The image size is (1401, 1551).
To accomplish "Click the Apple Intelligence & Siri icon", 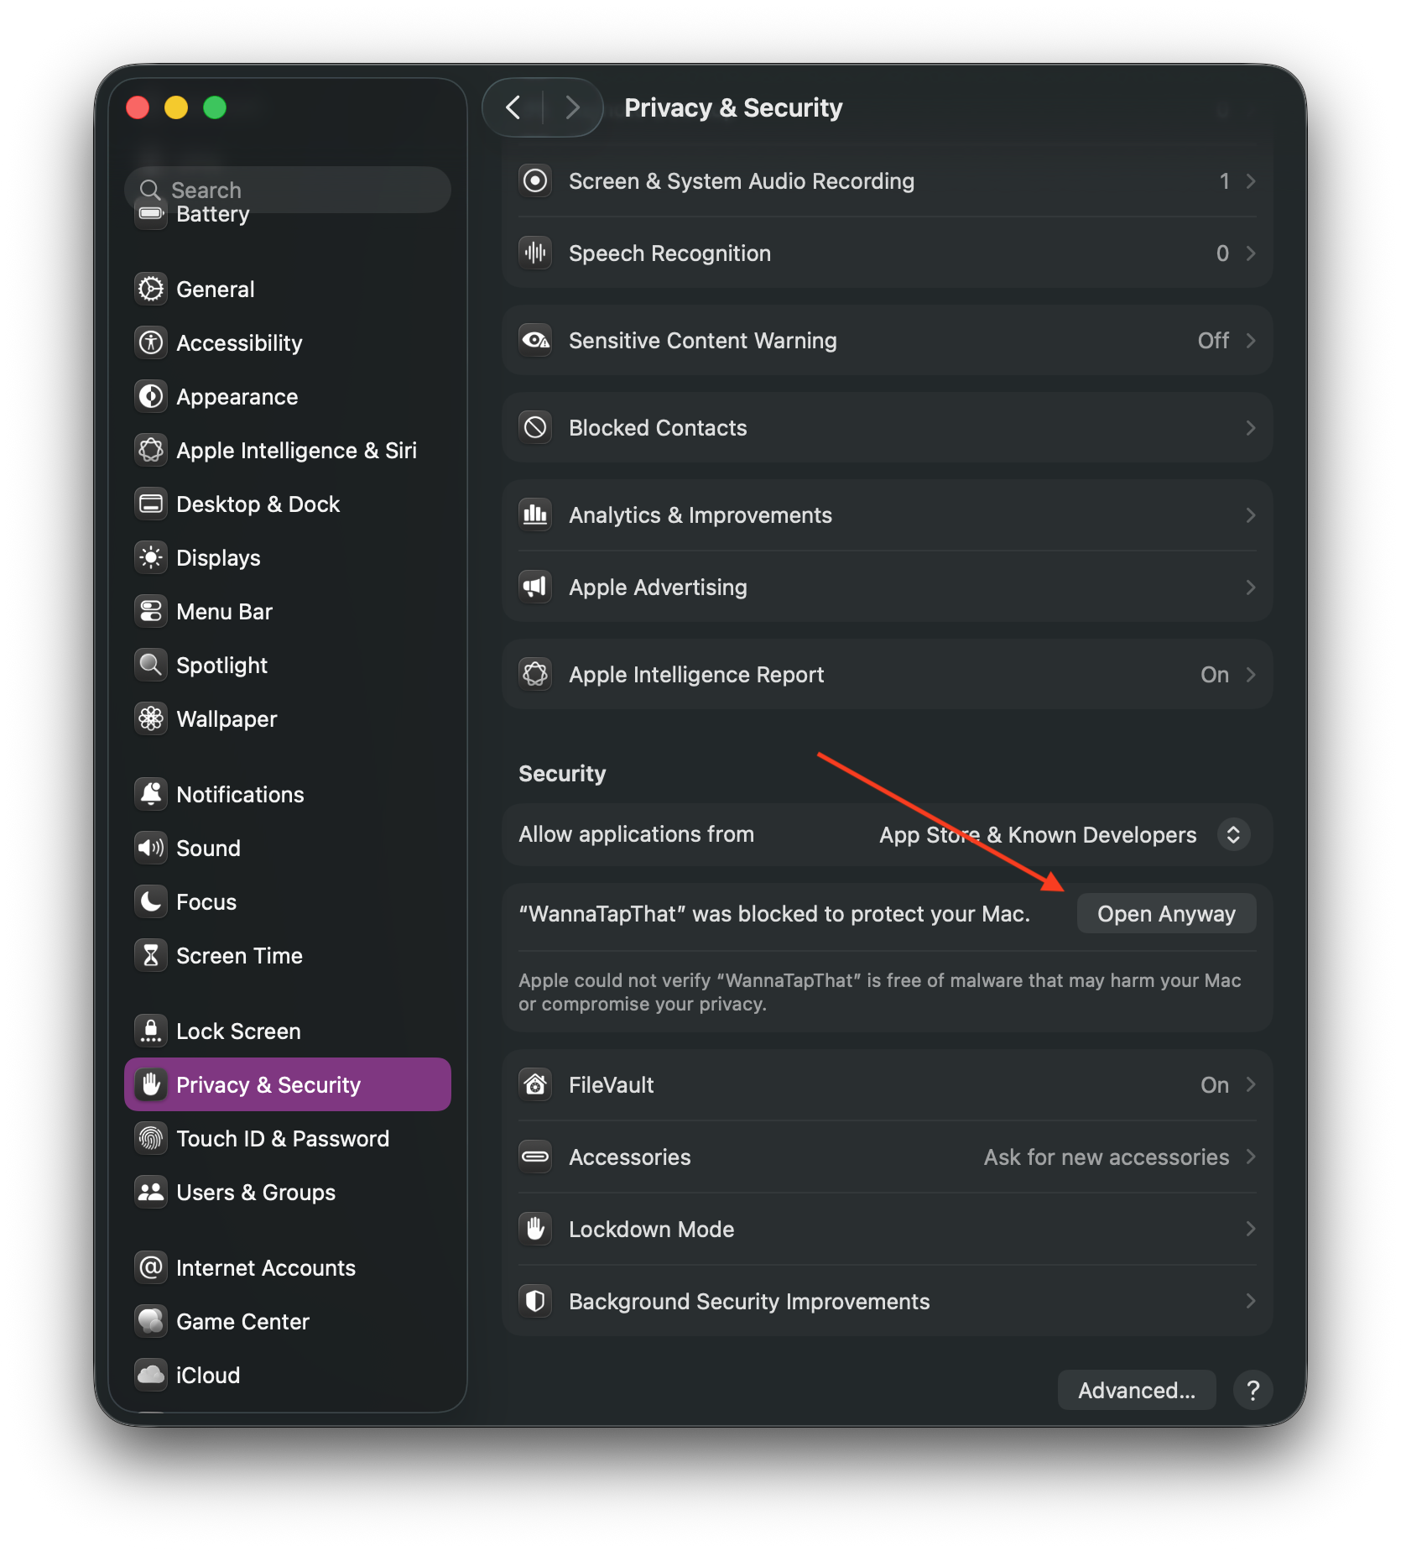I will [x=151, y=450].
